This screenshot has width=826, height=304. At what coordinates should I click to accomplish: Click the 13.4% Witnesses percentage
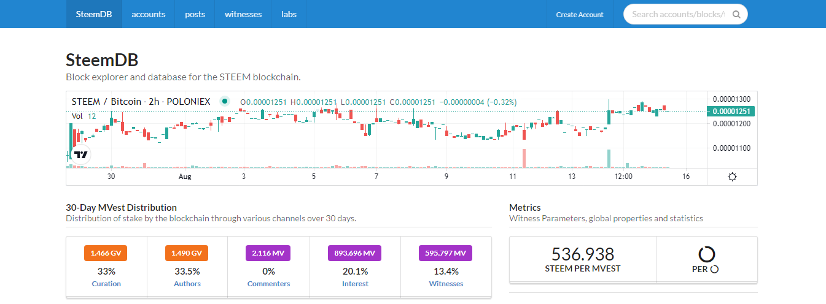point(446,271)
